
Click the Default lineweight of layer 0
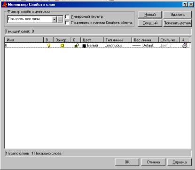pos(148,46)
